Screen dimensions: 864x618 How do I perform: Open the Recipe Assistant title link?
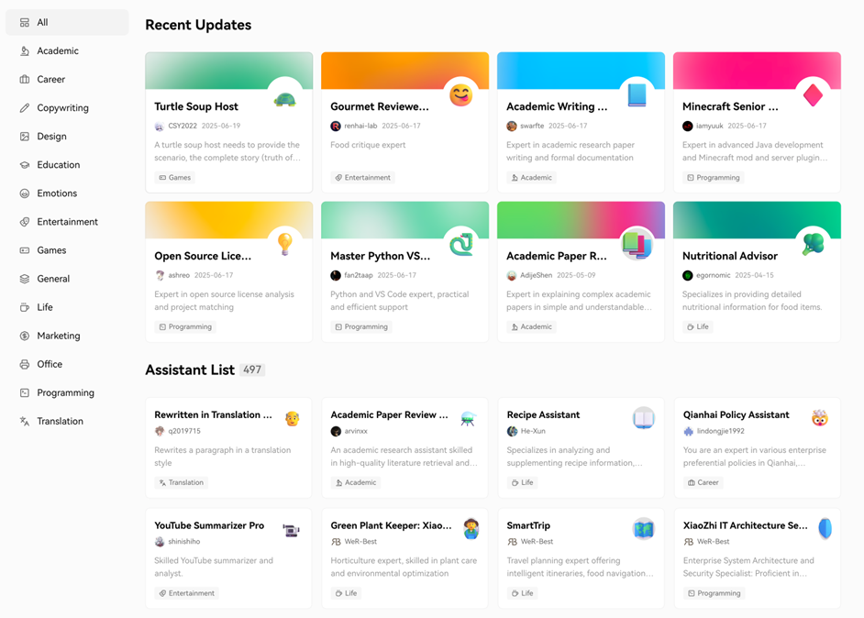[x=543, y=414]
